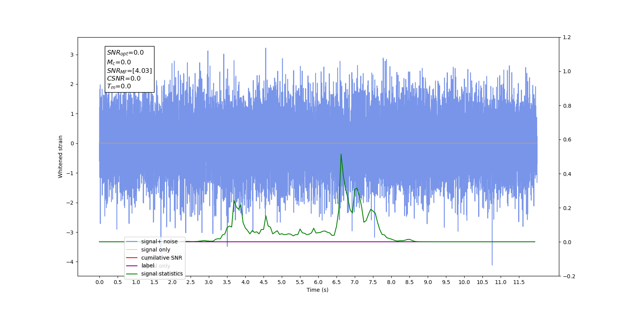
Task: Click the x-axis tick label 7.5
Action: click(373, 282)
